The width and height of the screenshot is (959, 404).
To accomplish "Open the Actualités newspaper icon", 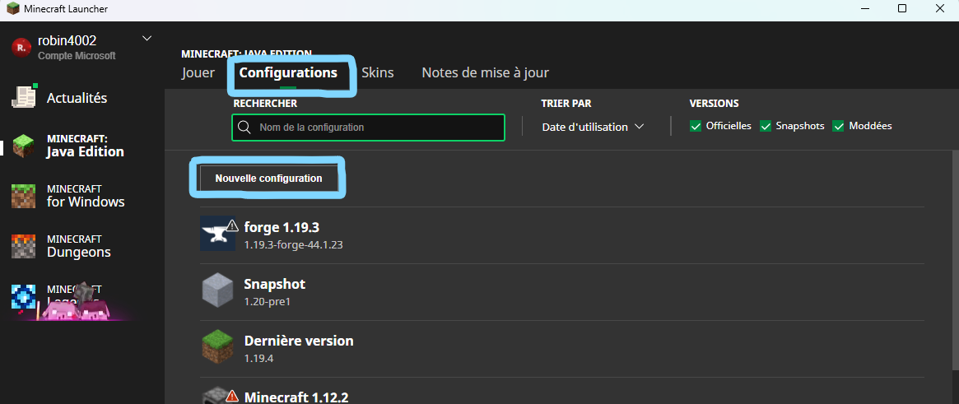I will (25, 98).
